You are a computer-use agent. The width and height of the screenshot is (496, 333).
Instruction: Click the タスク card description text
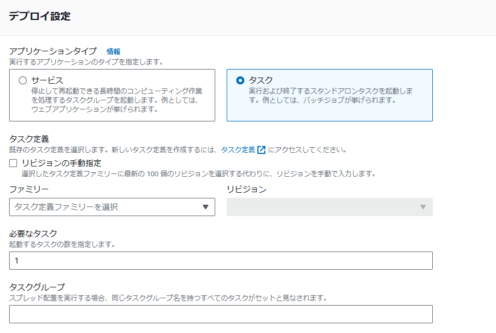coord(330,95)
